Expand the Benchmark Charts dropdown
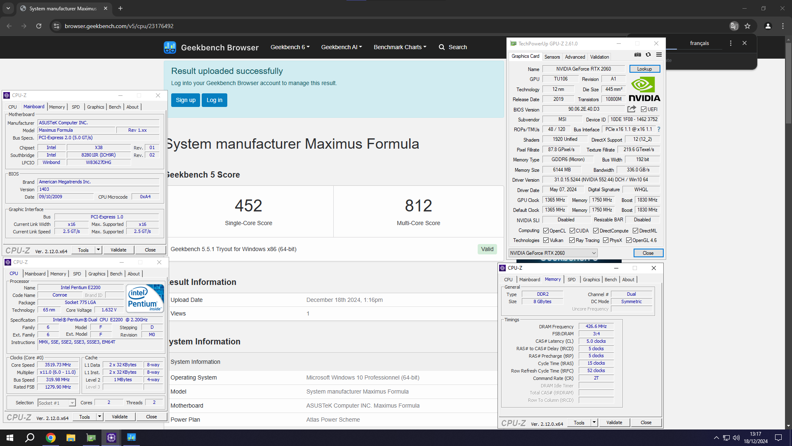Viewport: 792px width, 446px height. point(400,47)
